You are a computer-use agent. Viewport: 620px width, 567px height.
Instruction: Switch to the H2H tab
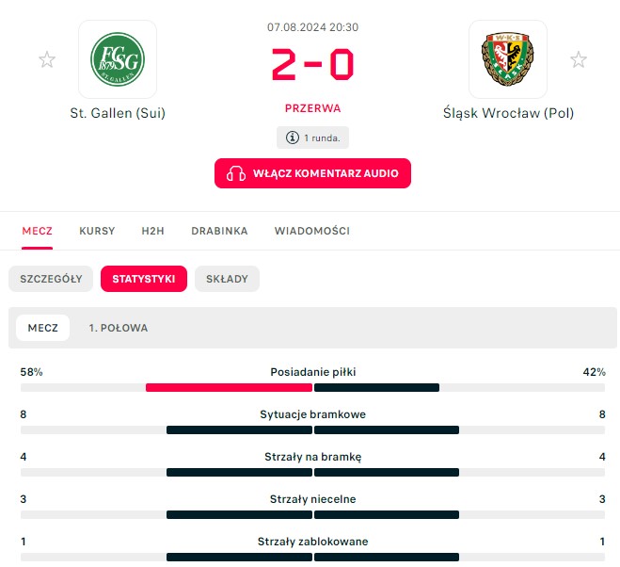[152, 231]
